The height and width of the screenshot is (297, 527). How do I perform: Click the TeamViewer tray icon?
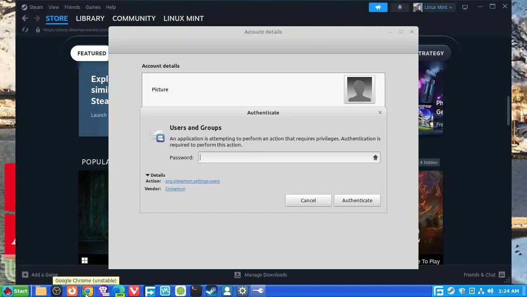(439, 291)
